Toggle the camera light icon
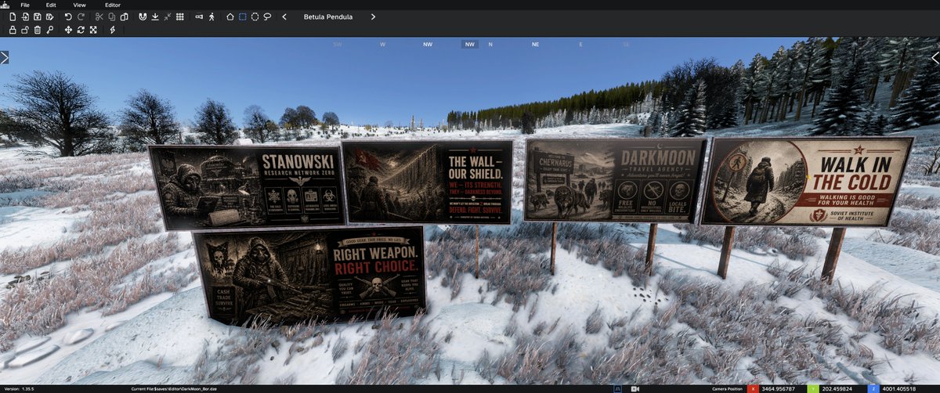 (199, 16)
